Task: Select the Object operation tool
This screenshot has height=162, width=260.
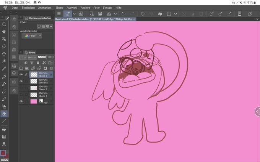Action: click(4, 39)
